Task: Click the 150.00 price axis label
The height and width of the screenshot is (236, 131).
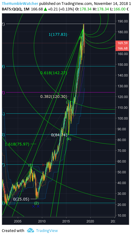Action: 123,65
